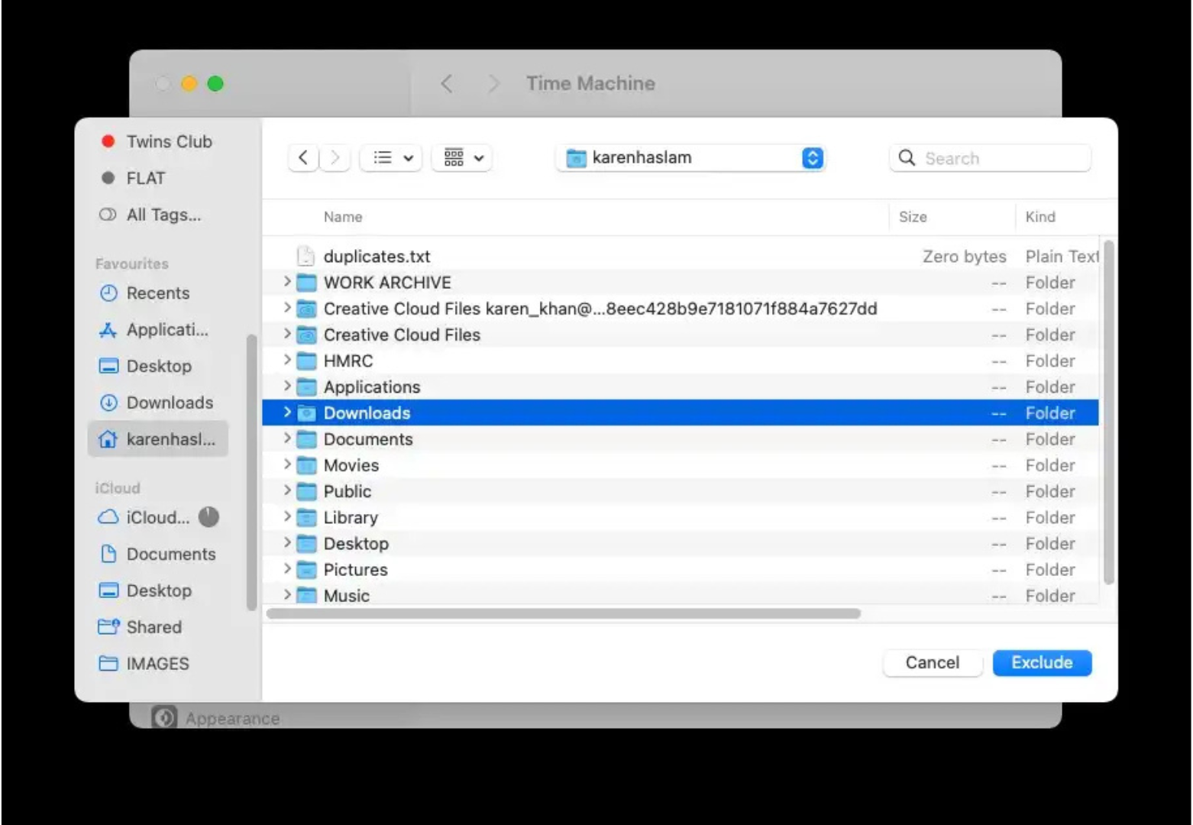
Task: Open the view options dropdown
Action: click(390, 157)
